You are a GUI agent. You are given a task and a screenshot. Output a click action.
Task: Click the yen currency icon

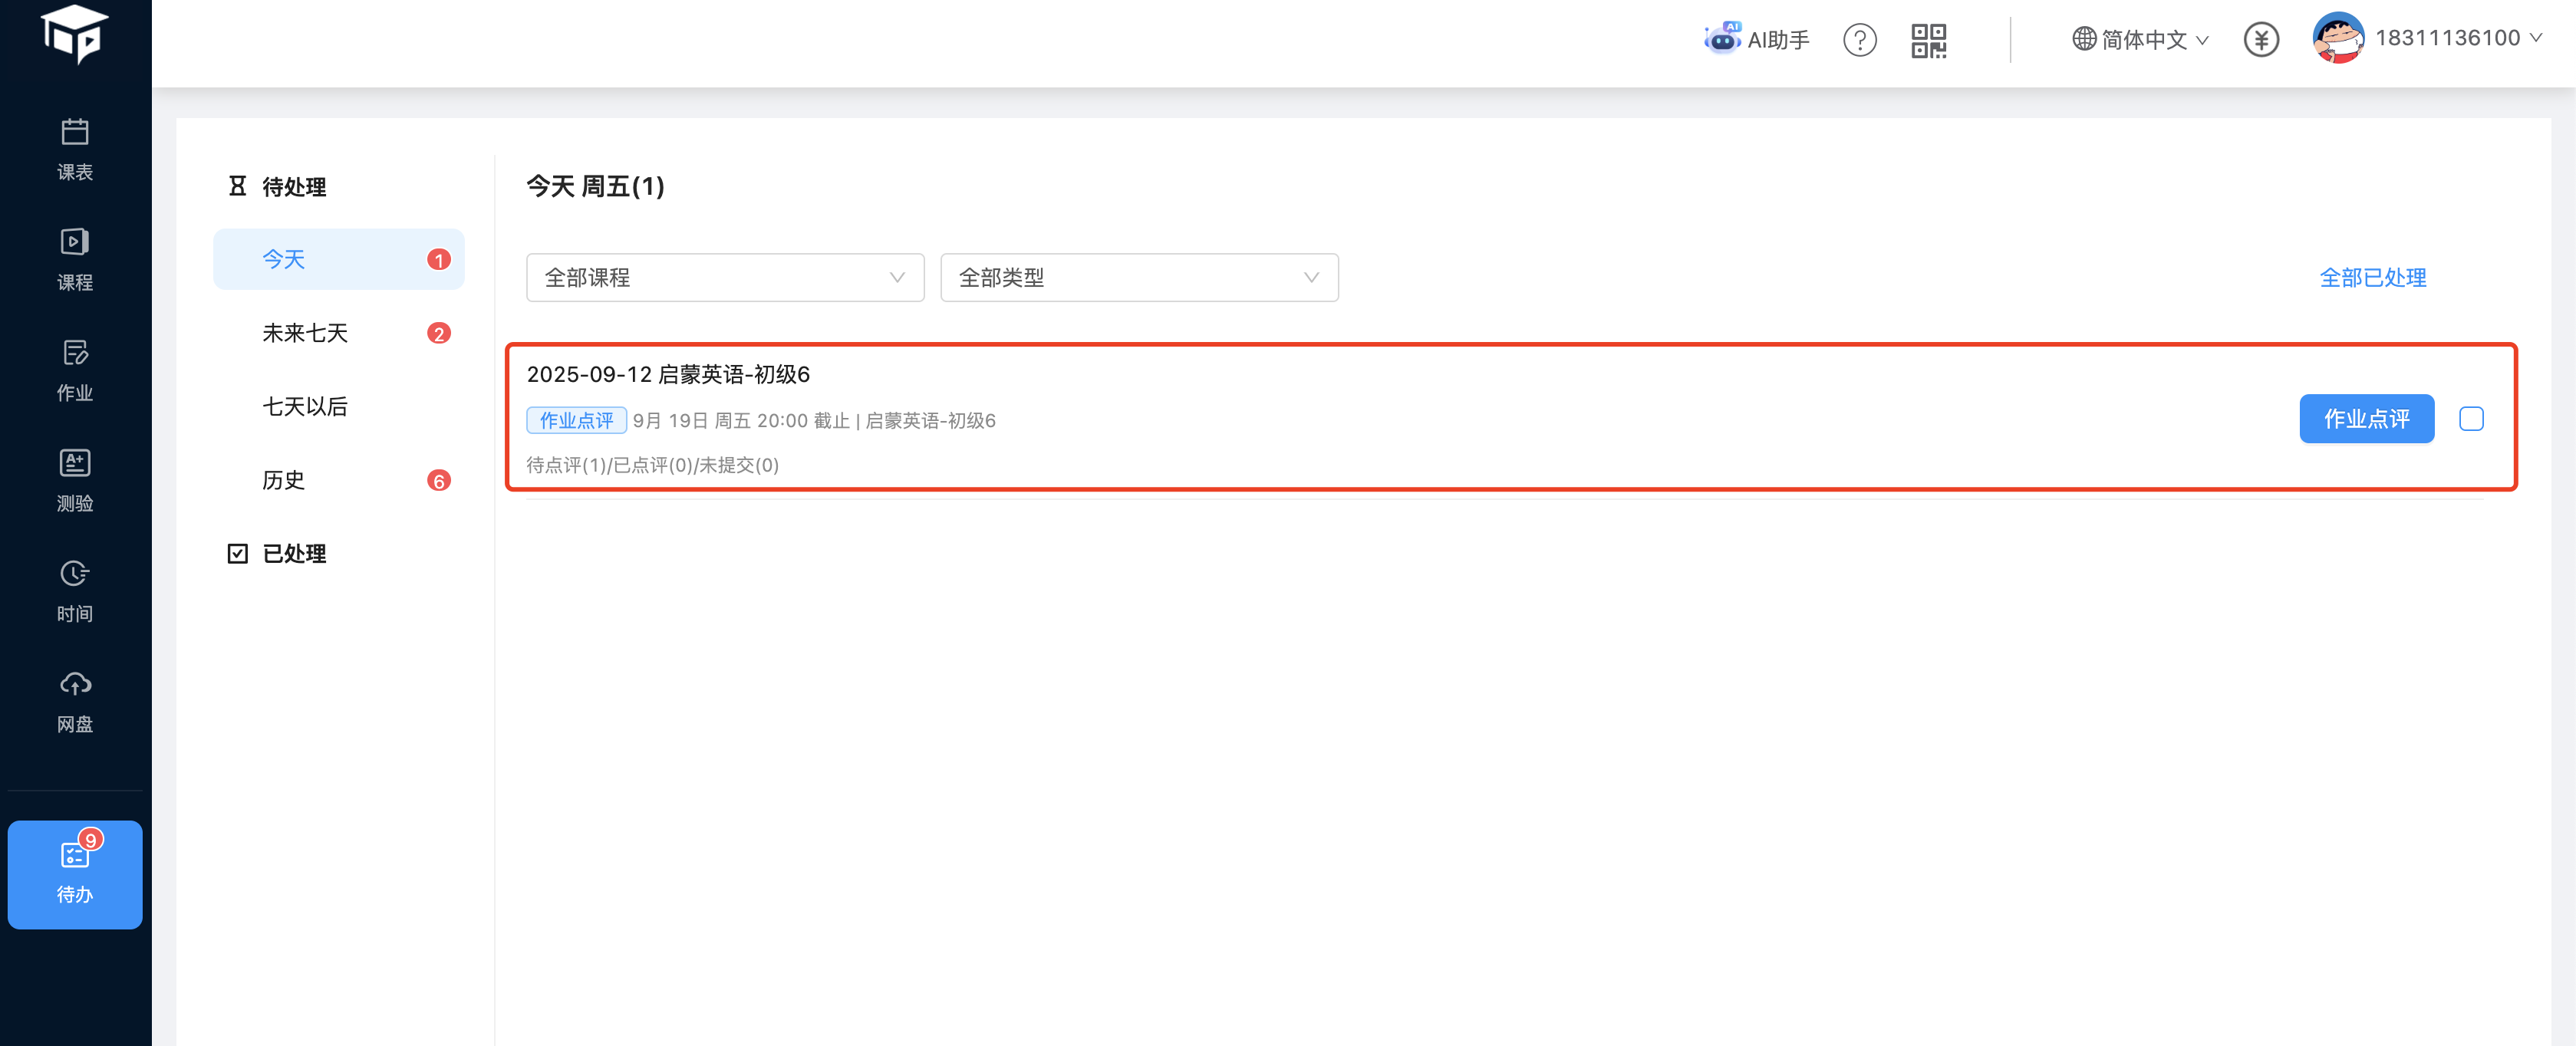click(2260, 40)
